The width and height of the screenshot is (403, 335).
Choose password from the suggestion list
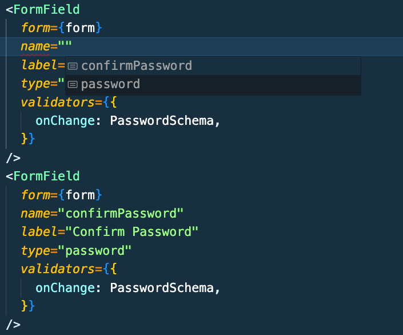click(213, 84)
